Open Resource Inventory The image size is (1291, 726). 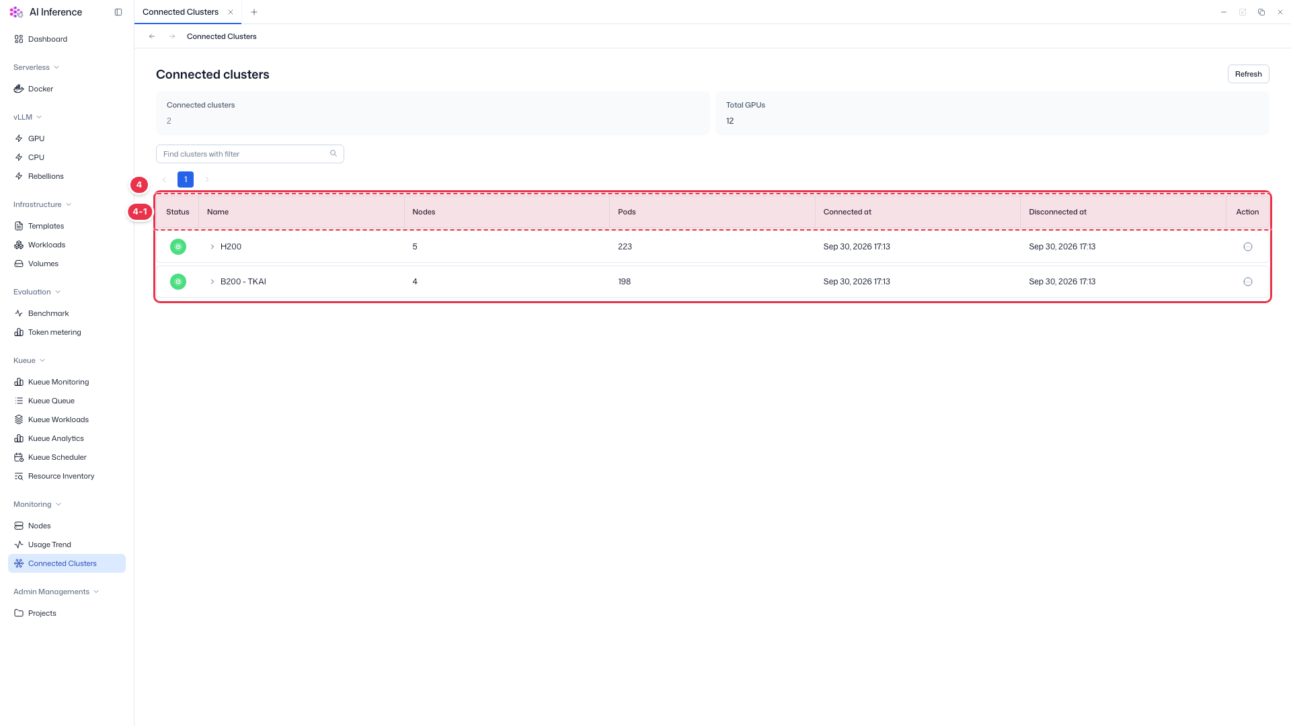coord(67,476)
